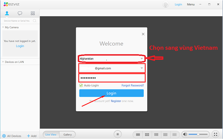223x139 pixels.
Task: Click the search magnifier icon in device search
Action: point(35,21)
